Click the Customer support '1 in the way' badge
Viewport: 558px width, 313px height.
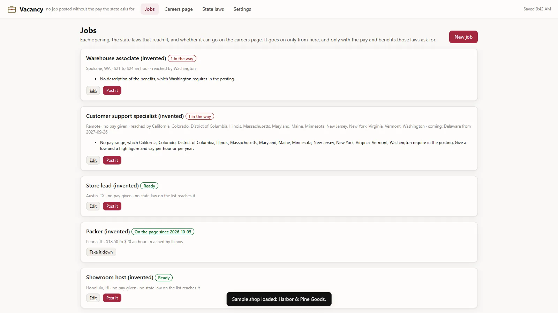click(x=200, y=117)
